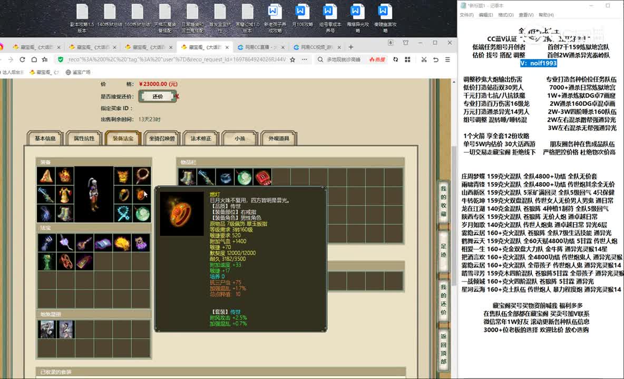Screen dimensions: 624x379
Task: Open 足迹 browsing history side button
Action: coord(443,250)
